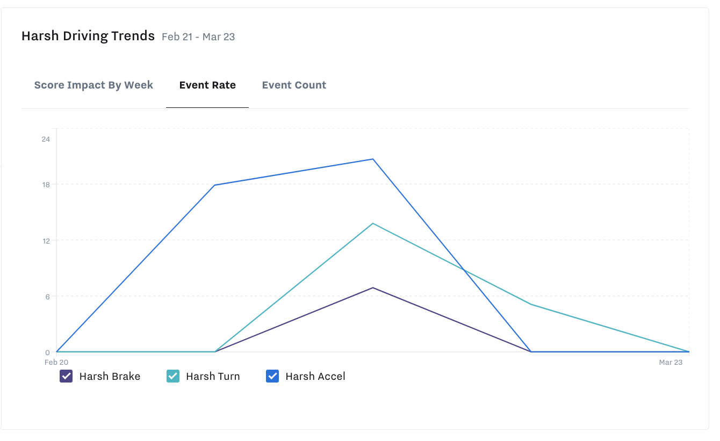Click the 18 y-axis label
The height and width of the screenshot is (441, 720).
46,185
